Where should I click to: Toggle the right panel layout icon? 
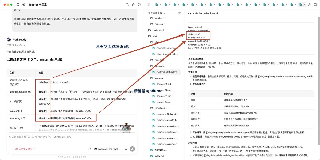coord(315,5)
